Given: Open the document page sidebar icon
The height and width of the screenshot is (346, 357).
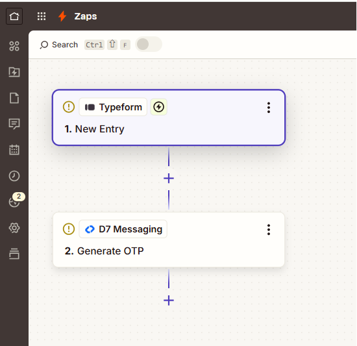Looking at the screenshot, I should (x=14, y=98).
